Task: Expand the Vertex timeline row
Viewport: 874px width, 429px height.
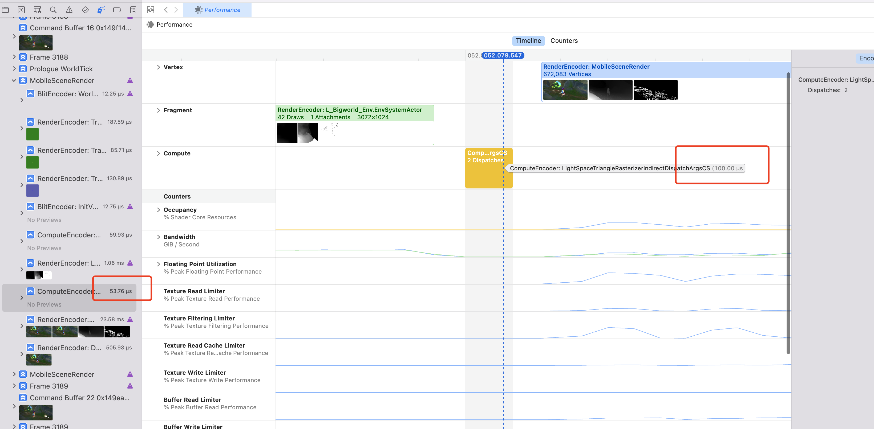Action: [x=159, y=67]
